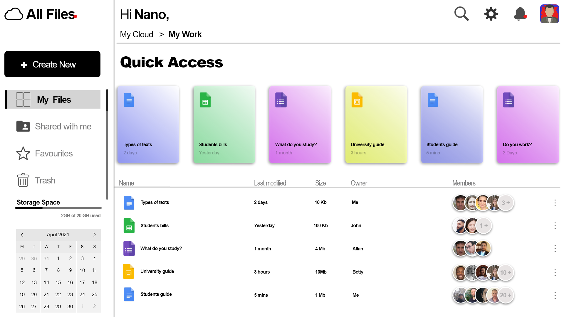Open the Trash bin icon

click(x=23, y=180)
